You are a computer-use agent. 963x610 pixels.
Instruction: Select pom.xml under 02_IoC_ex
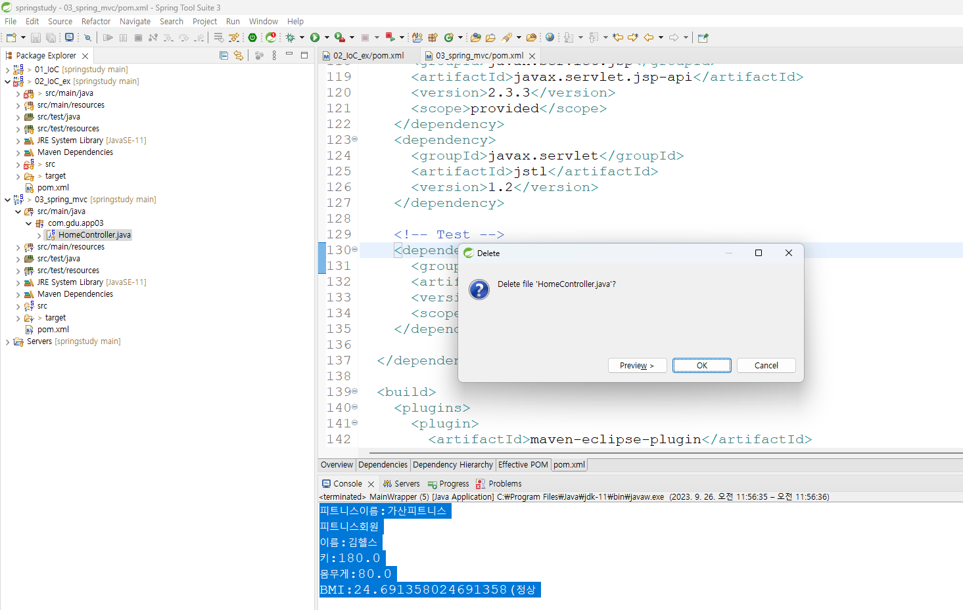point(53,188)
